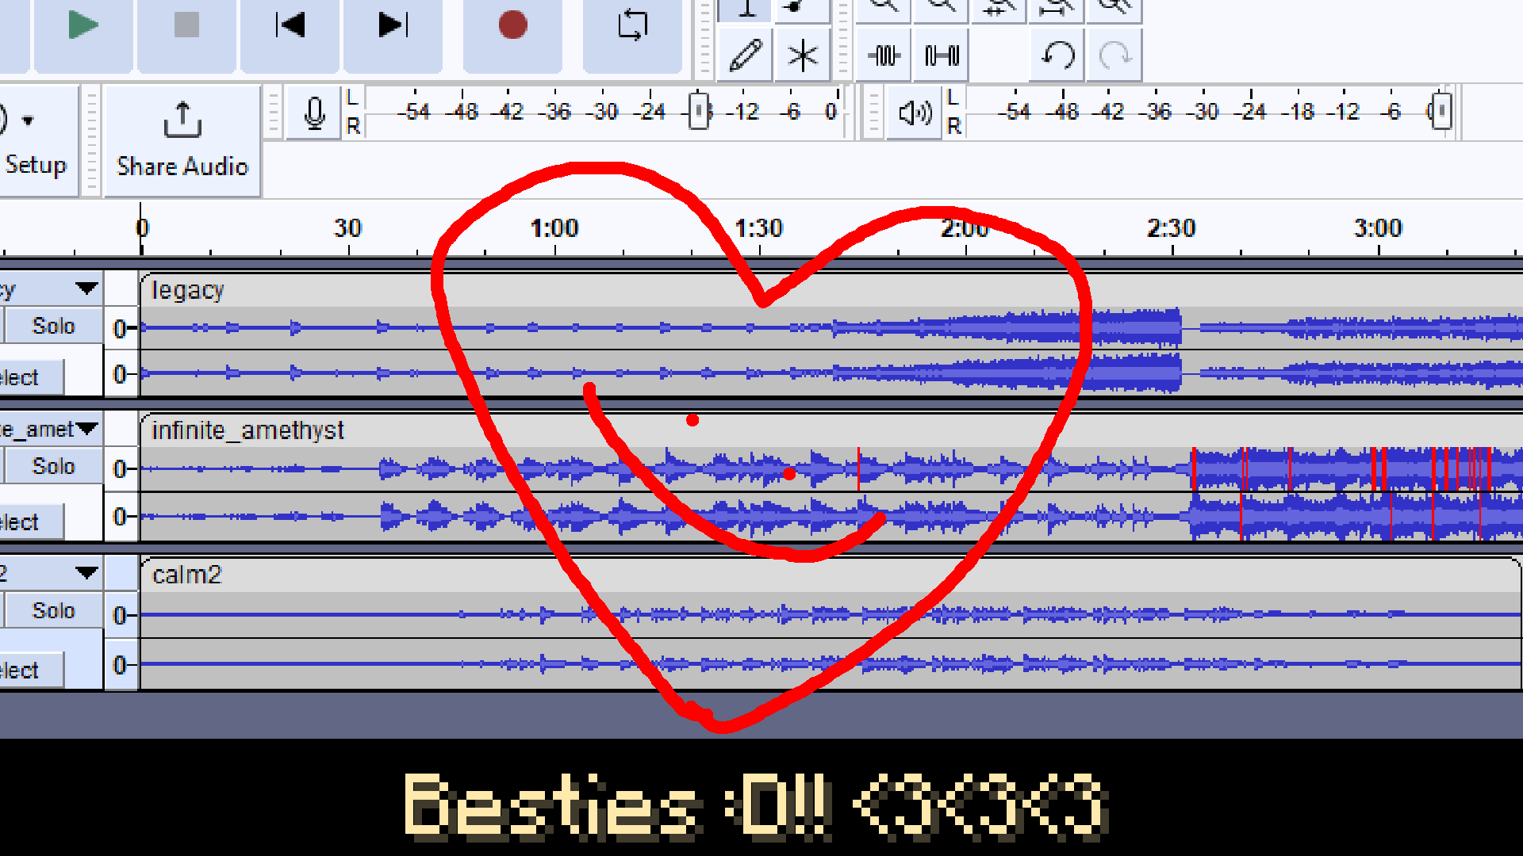
Task: Undo the last action
Action: pos(1057,55)
